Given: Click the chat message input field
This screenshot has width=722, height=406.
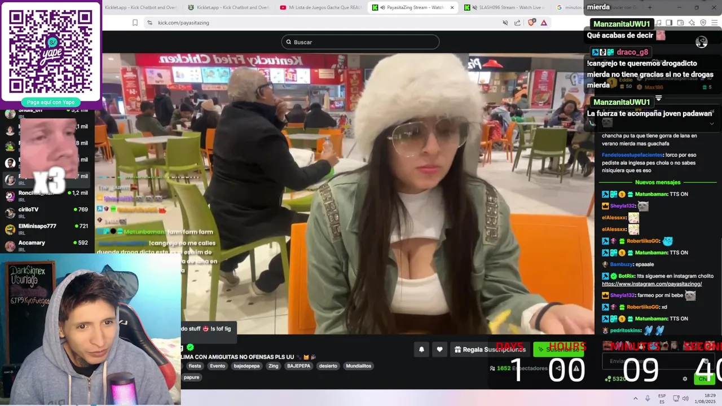Looking at the screenshot, I should 657,361.
